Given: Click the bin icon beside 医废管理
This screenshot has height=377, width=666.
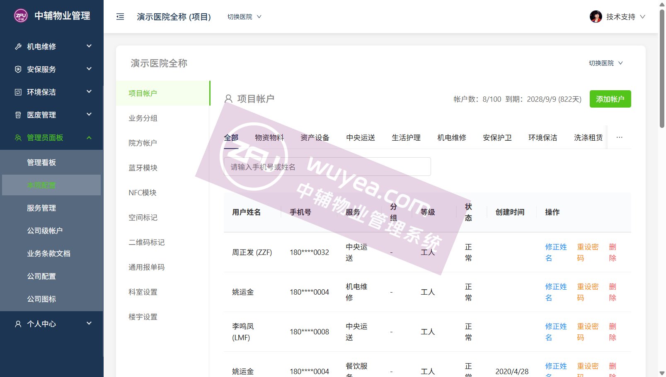Looking at the screenshot, I should [x=18, y=115].
